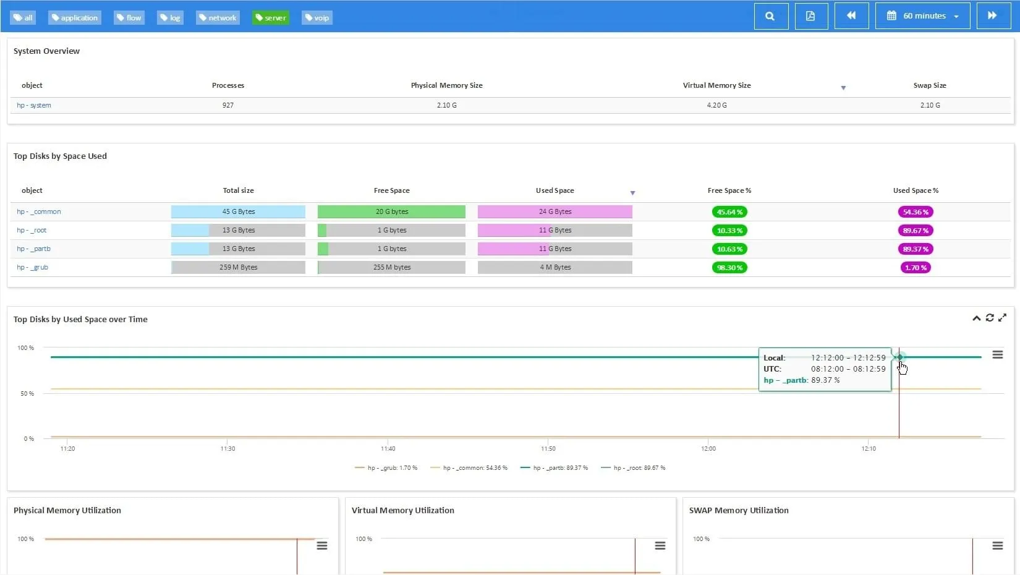Viewport: 1020px width, 575px height.
Task: Switch to the application tag filter
Action: click(75, 18)
